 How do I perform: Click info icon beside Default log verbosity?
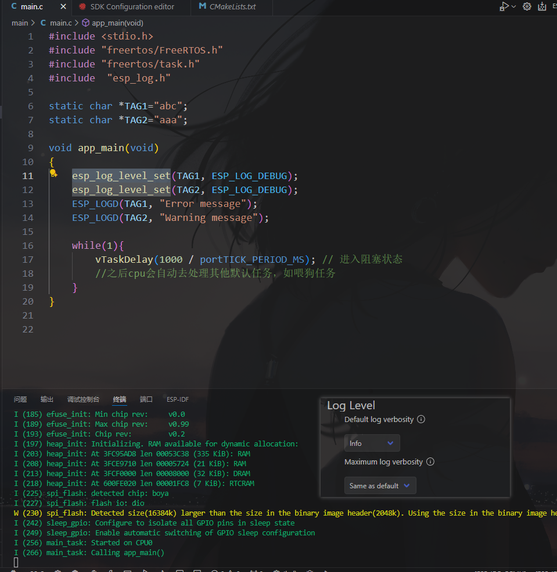click(x=421, y=419)
